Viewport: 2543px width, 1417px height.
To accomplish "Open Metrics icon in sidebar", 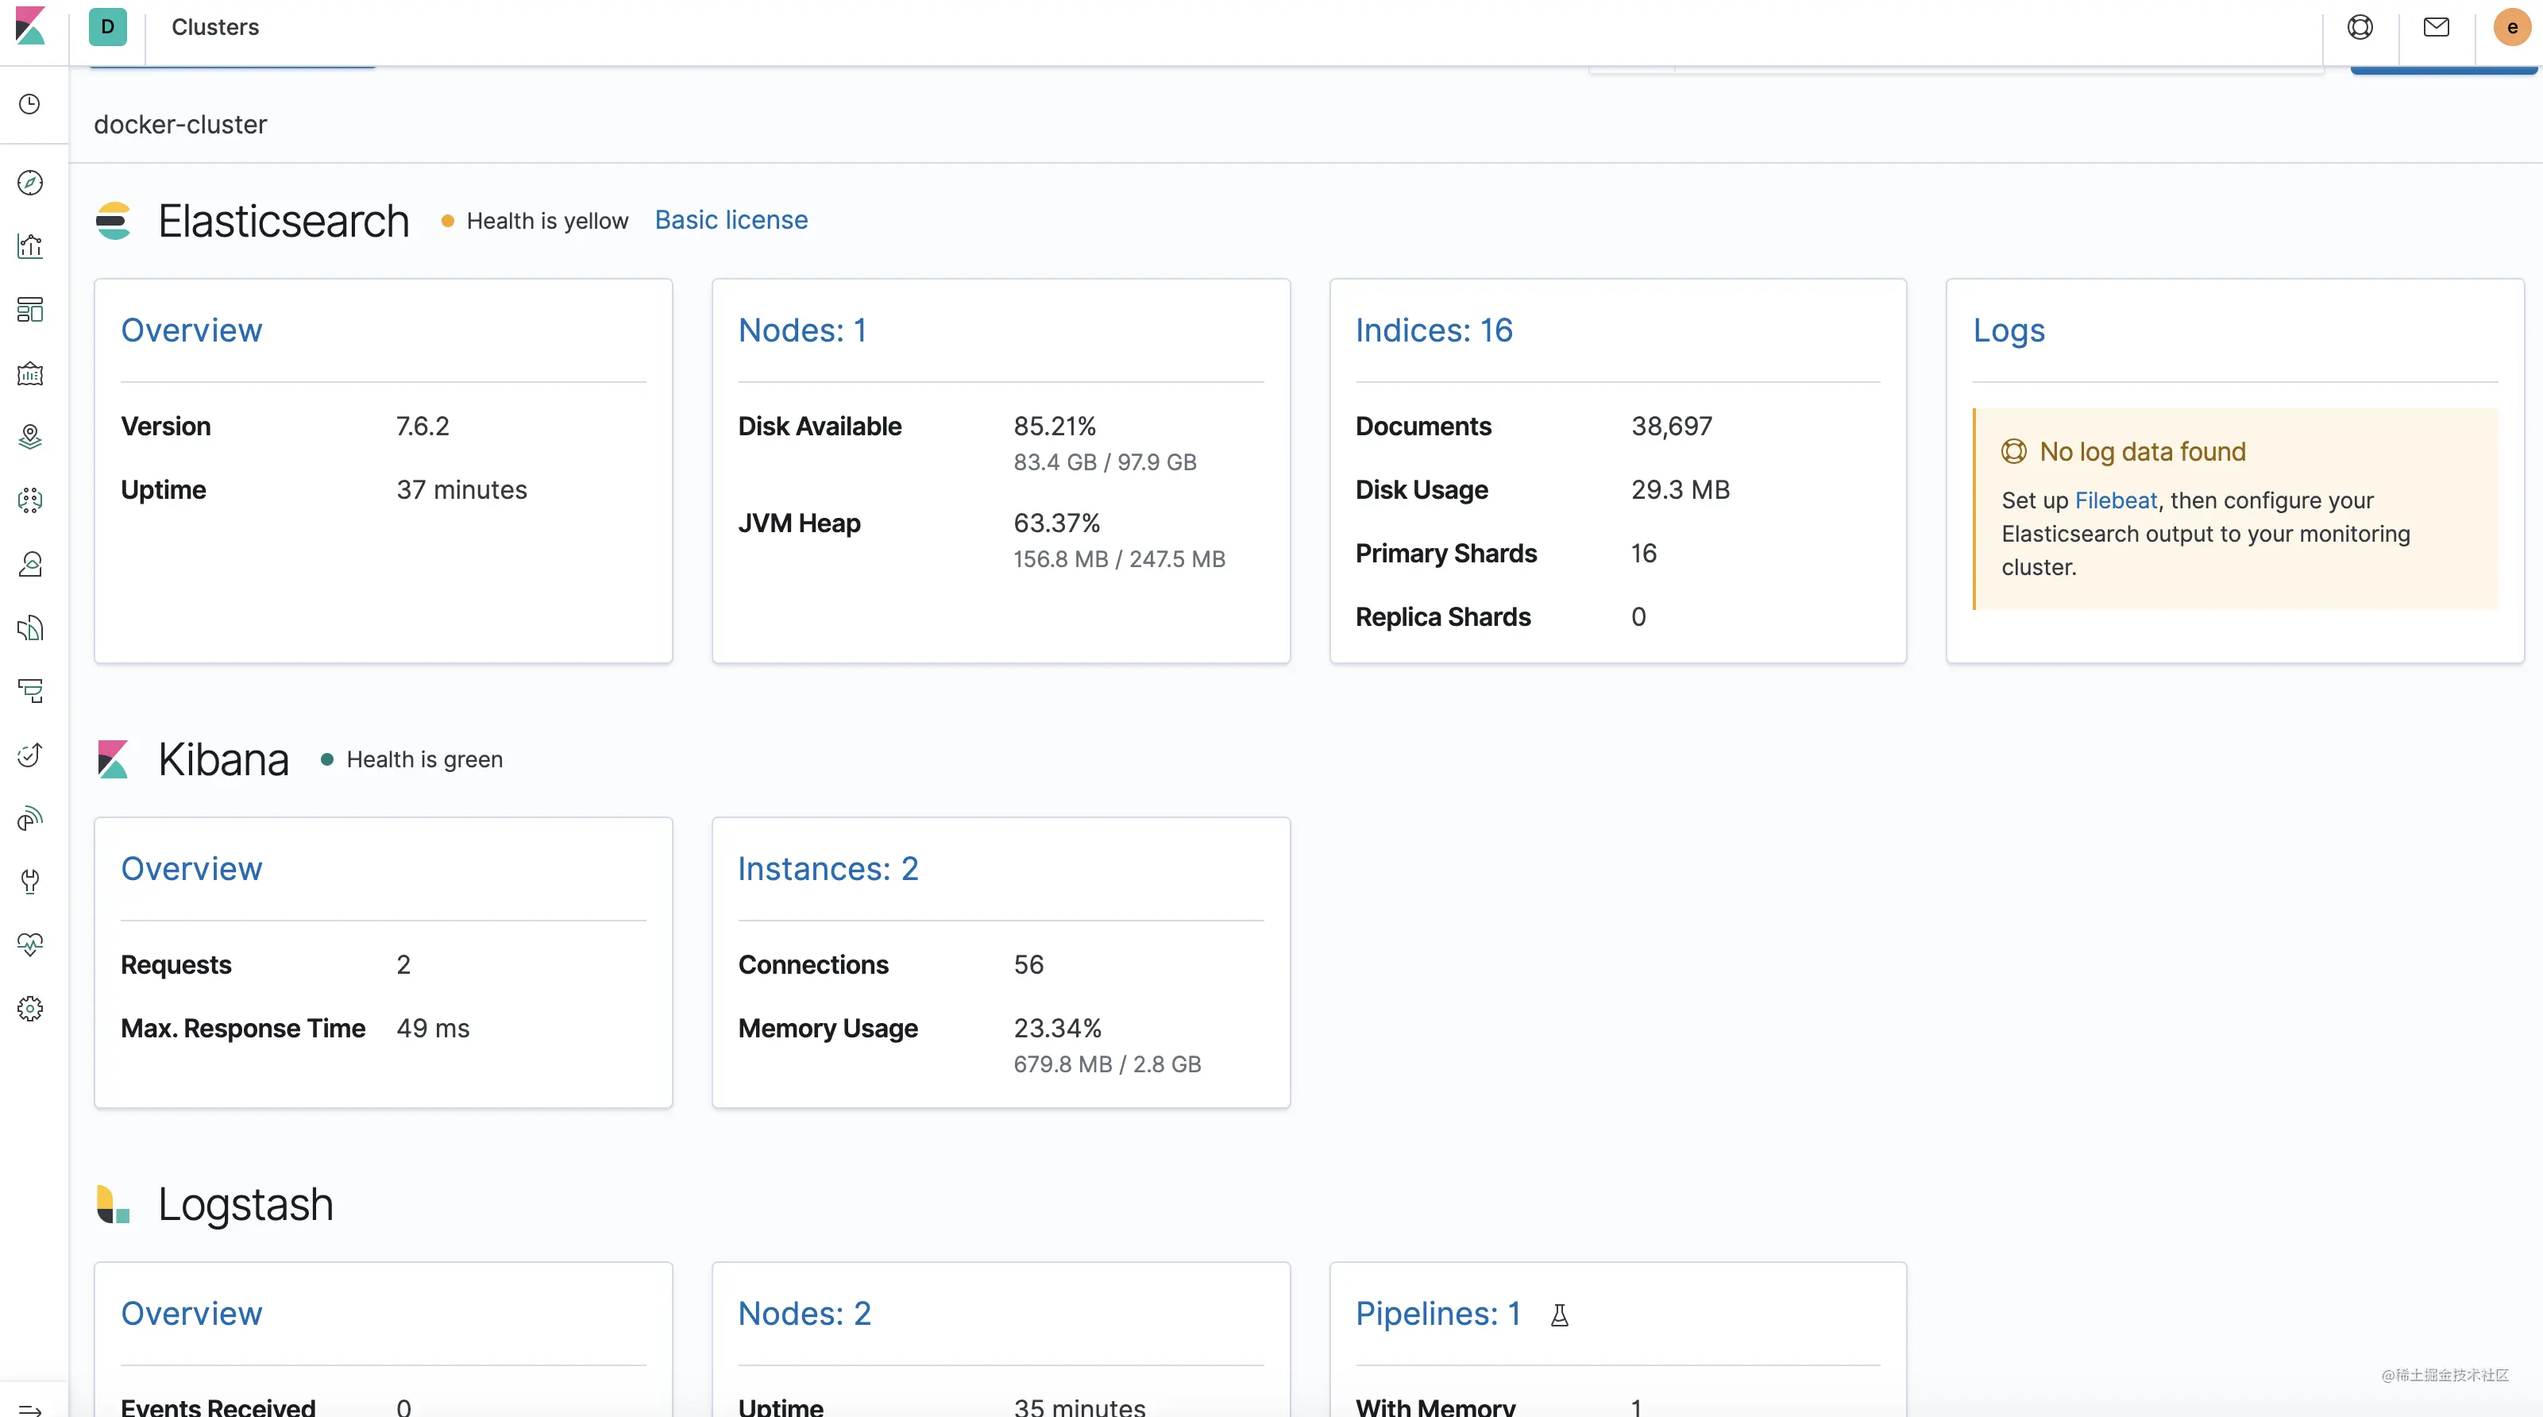I will pyautogui.click(x=31, y=564).
